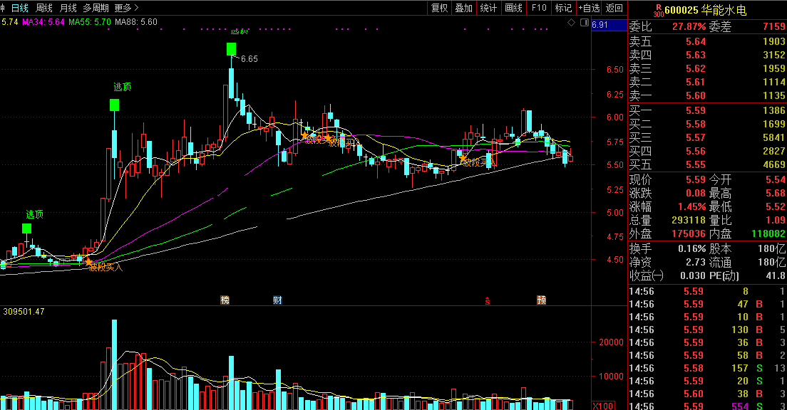This screenshot has width=787, height=410.
Task: Click the rightmost 波段买入 orange star marker
Action: (x=463, y=159)
